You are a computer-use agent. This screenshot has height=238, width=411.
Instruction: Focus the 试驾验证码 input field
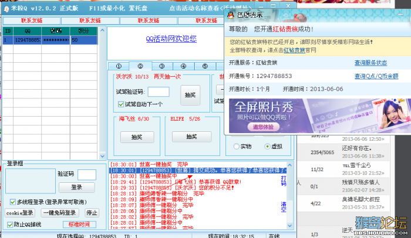[x=159, y=92]
